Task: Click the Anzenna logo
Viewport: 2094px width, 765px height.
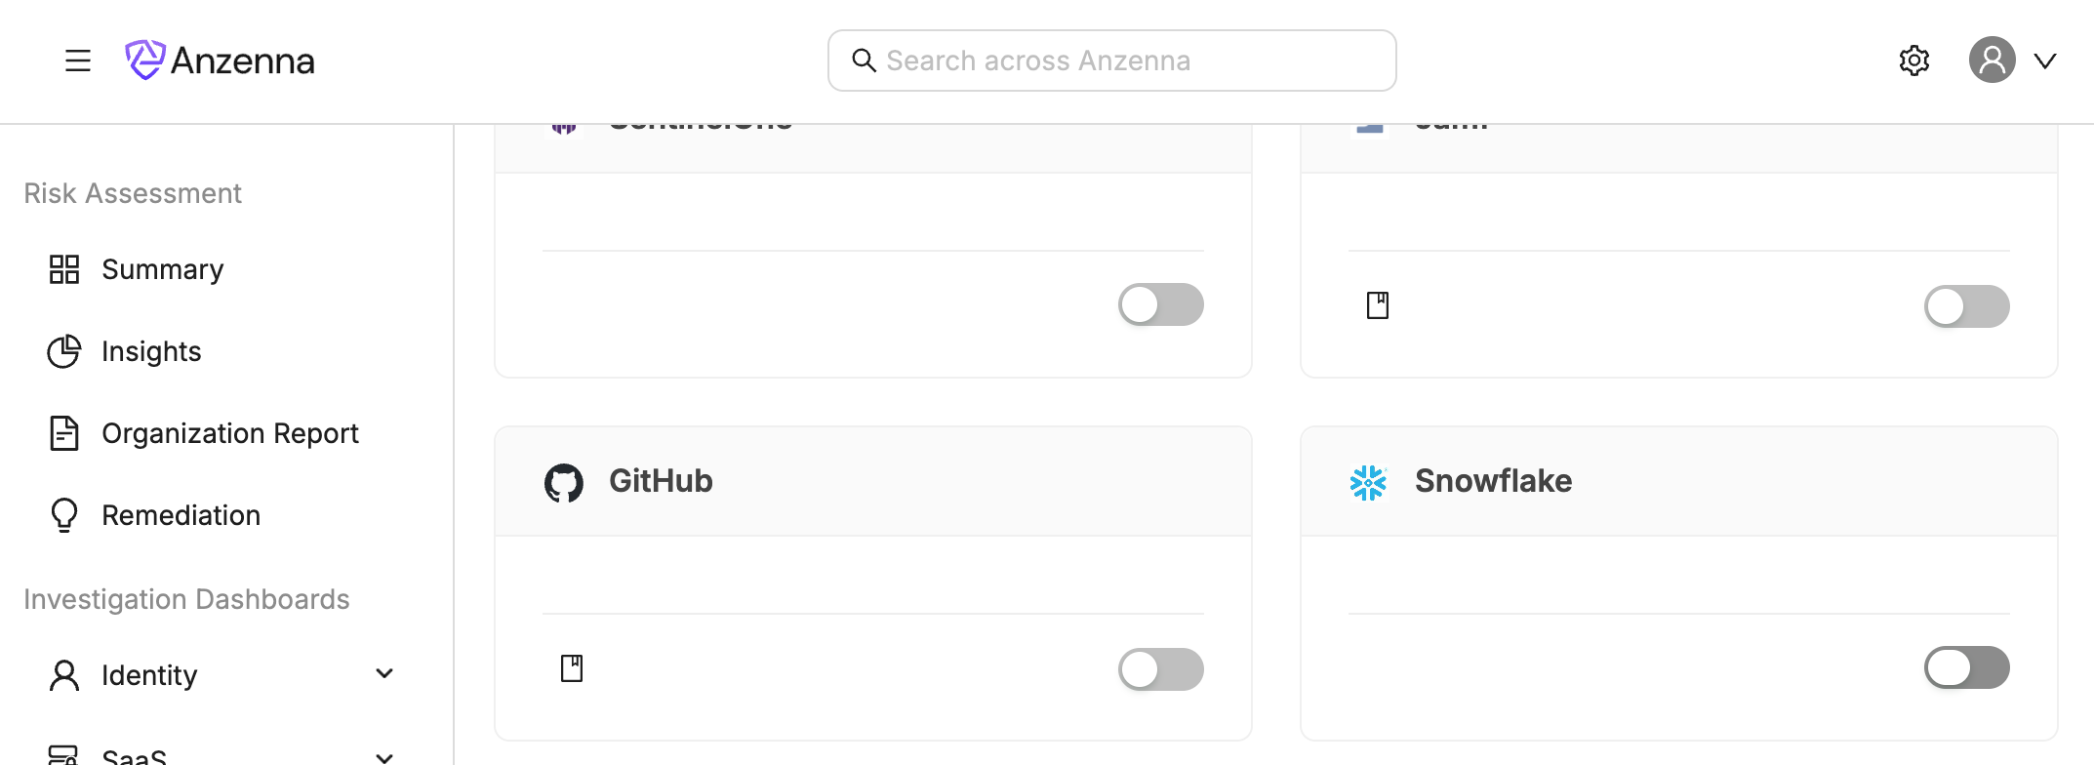Action: [221, 60]
